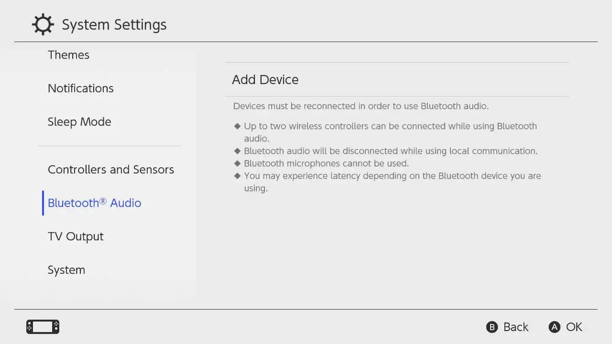Click the Back label
Screen dimensions: 612x344
point(515,327)
